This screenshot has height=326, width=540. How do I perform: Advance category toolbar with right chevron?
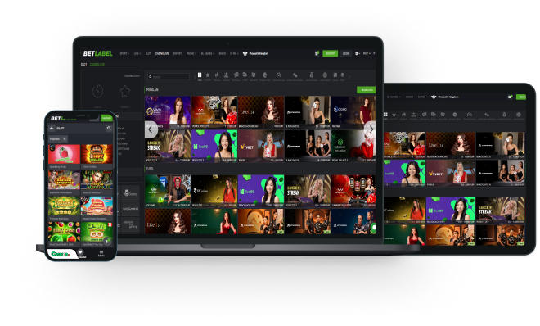click(x=349, y=77)
